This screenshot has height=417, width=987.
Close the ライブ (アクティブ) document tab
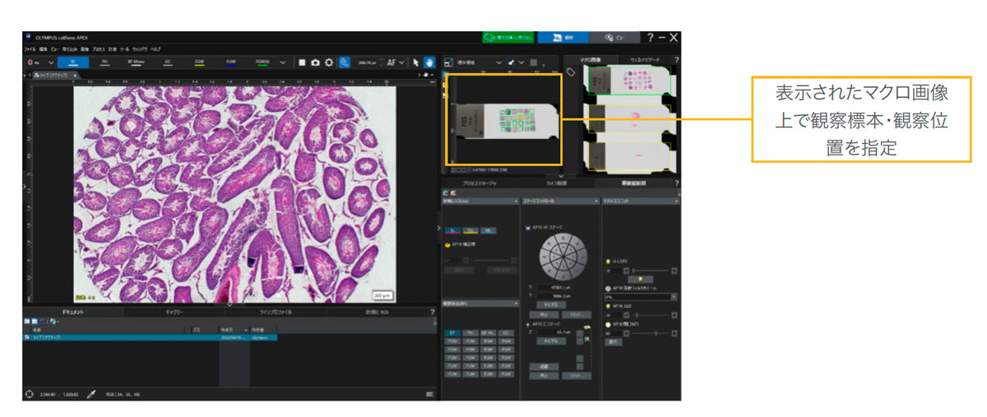(74, 75)
